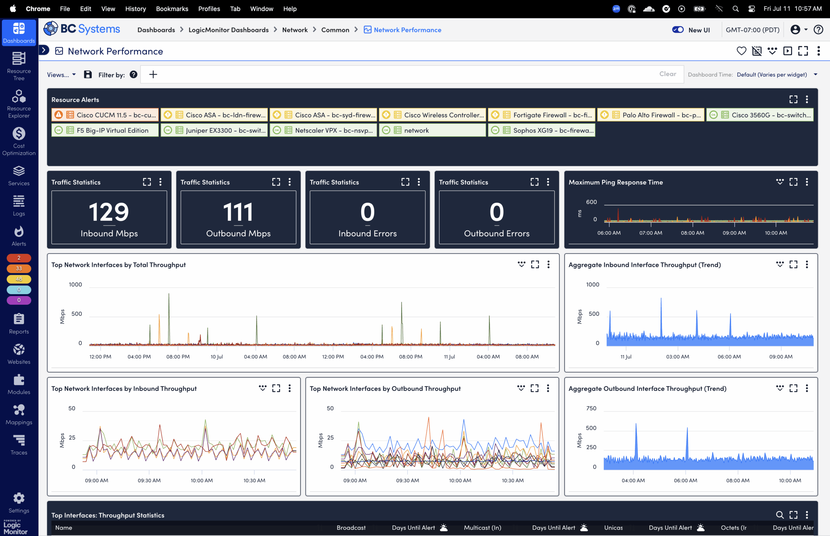Open Cisco CUCM 11.5 alert tile

[x=105, y=115]
